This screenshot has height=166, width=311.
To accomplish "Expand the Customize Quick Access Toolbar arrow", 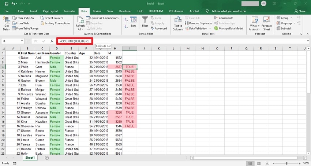I will coord(29,4).
